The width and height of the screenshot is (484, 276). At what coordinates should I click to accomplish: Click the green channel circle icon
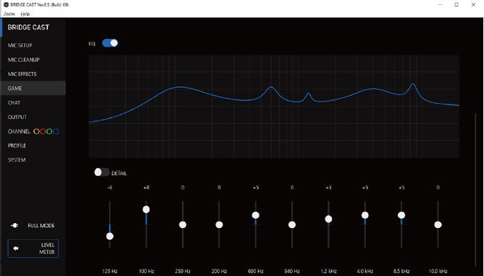[49, 131]
